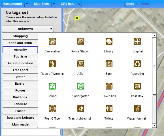The width and height of the screenshot is (164, 136).
Task: Select the Fire station icon
Action: click(52, 41)
